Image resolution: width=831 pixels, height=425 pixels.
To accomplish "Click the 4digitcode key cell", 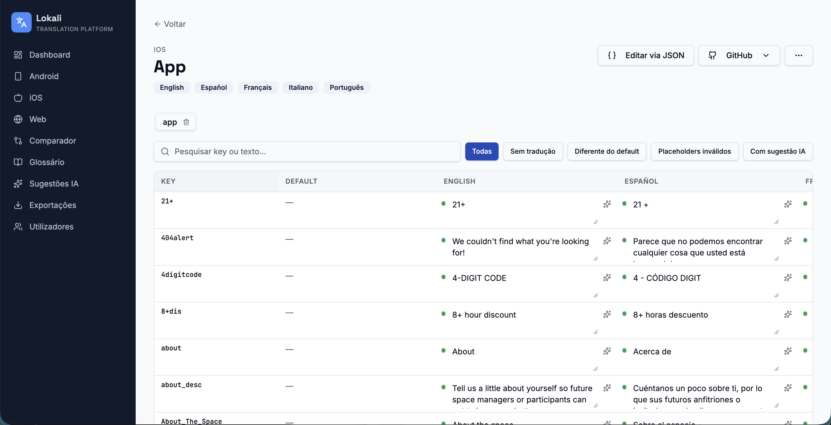I will pyautogui.click(x=217, y=284).
